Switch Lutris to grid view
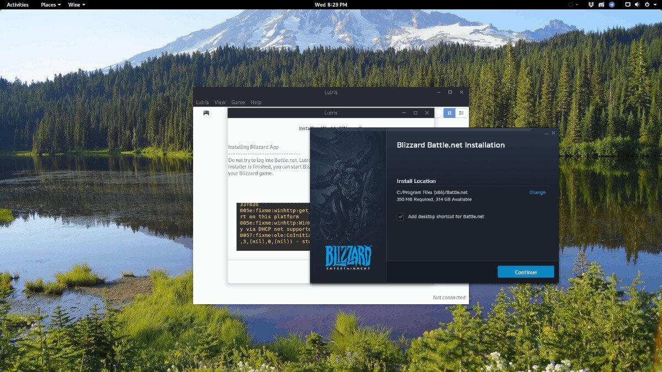 450,113
